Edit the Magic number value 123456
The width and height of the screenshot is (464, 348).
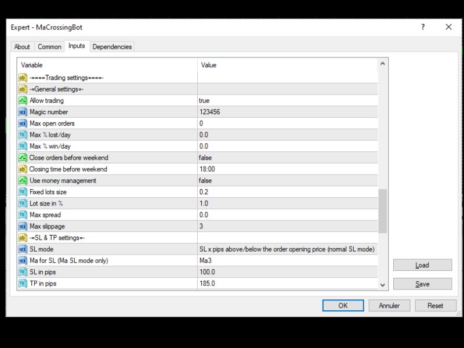[288, 112]
